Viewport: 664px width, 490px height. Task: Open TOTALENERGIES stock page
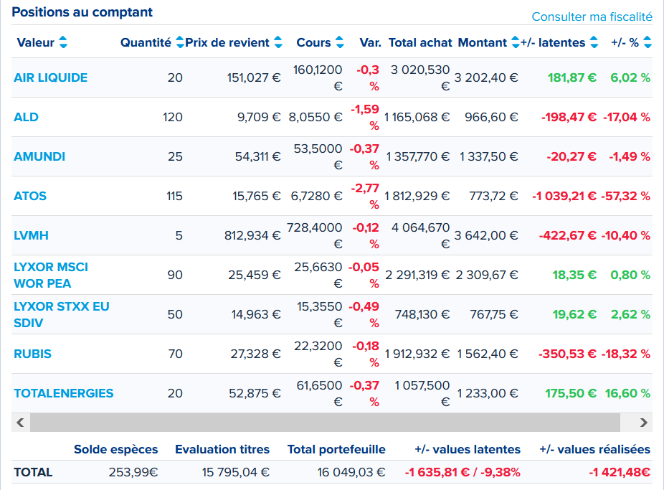[64, 393]
